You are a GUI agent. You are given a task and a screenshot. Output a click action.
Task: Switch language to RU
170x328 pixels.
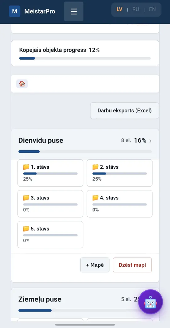pos(136,9)
